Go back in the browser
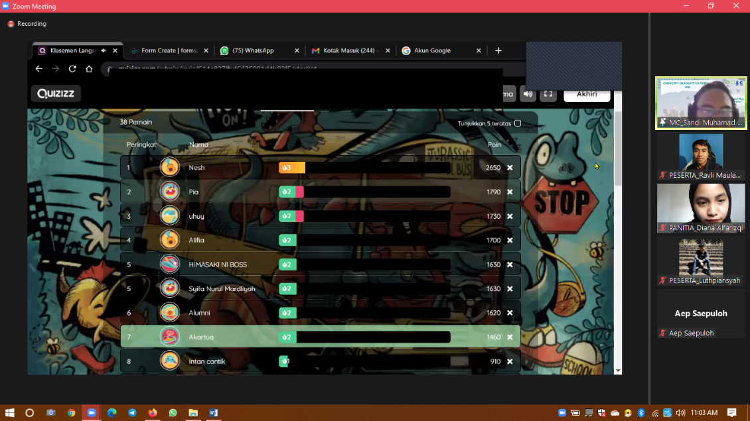 coord(38,69)
